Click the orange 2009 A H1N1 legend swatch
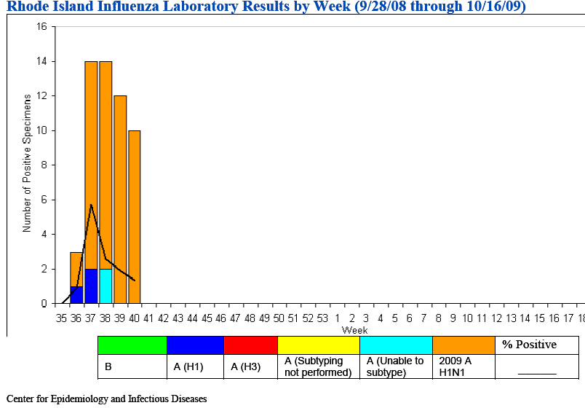 (463, 345)
